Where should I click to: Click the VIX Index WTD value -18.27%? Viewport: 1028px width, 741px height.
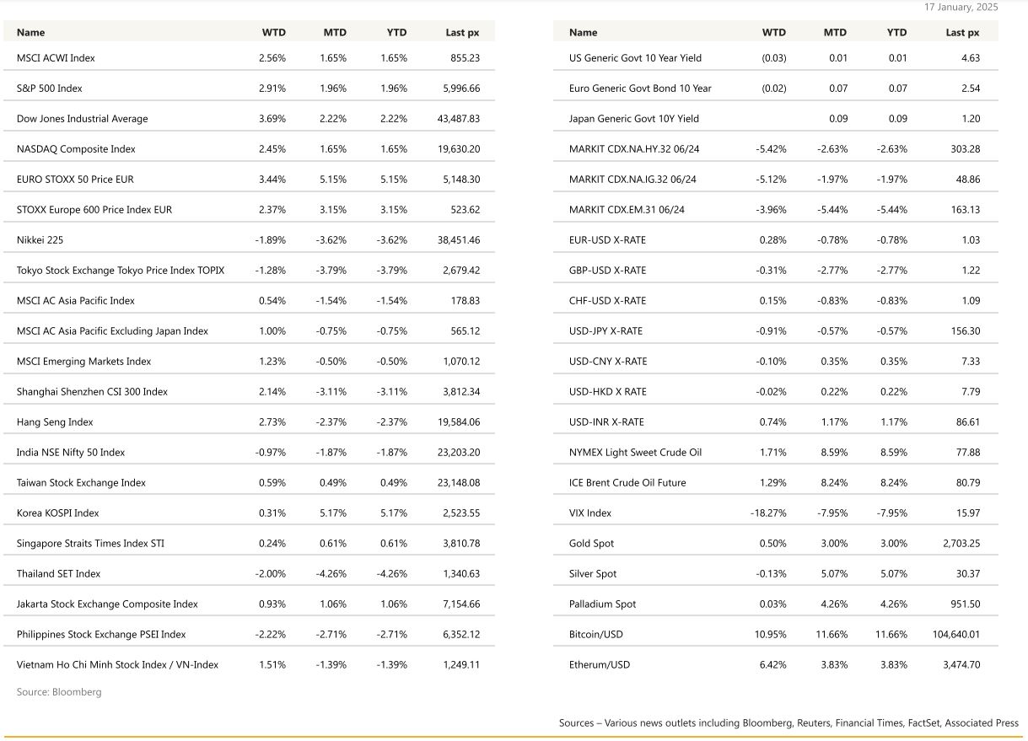[x=768, y=513]
